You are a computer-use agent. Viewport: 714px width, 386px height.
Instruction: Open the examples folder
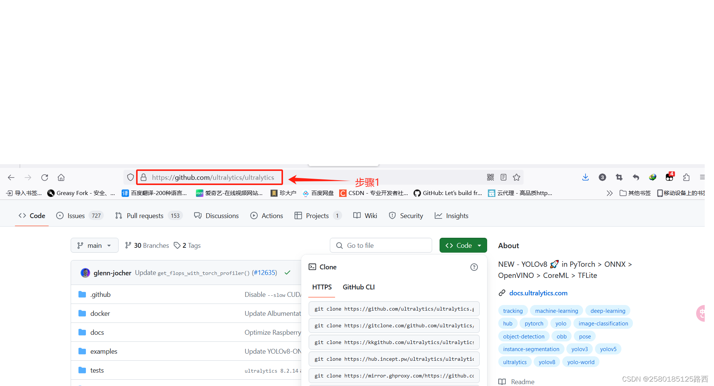104,351
